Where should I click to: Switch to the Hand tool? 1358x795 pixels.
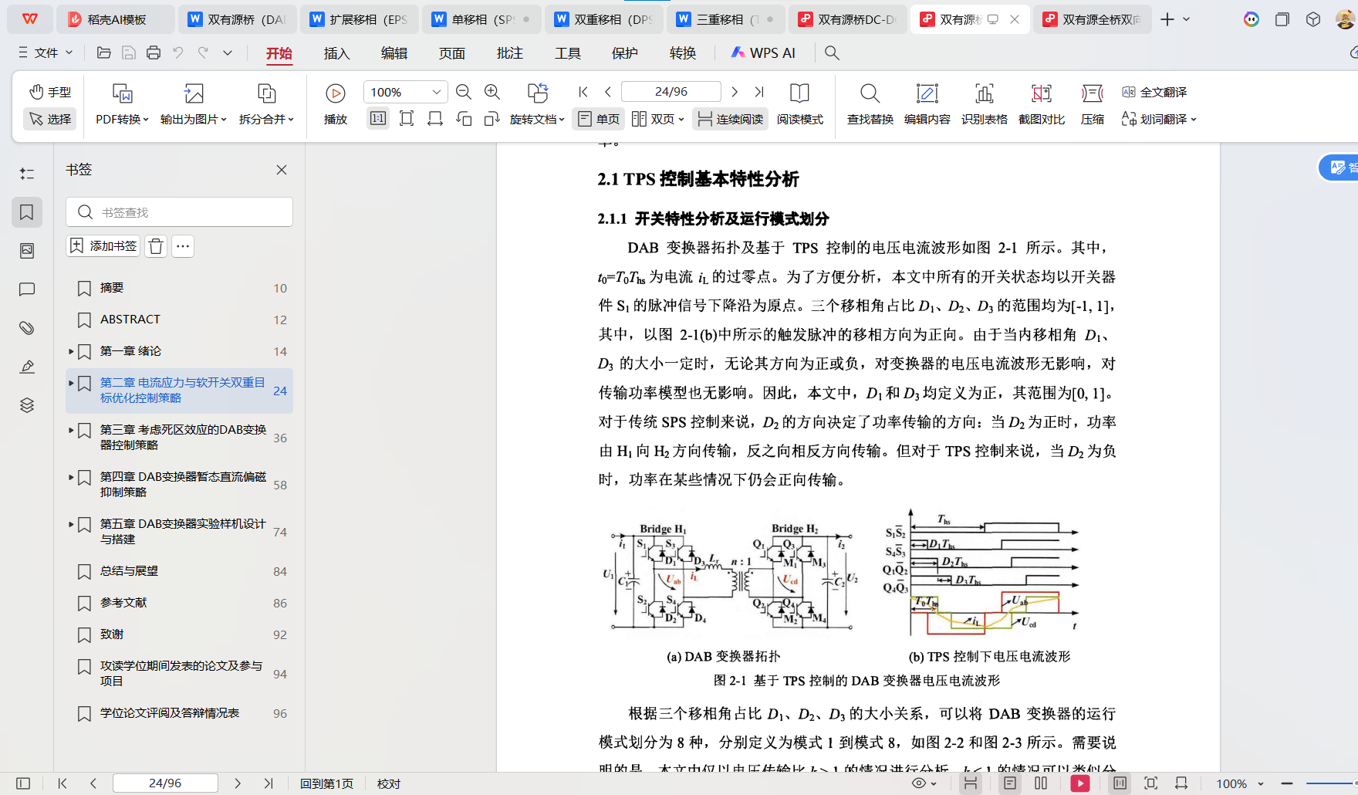point(50,92)
